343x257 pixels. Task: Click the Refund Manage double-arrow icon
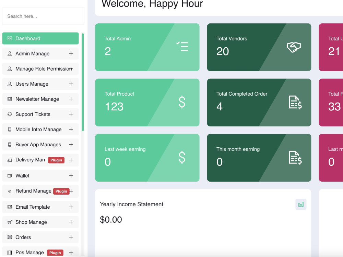click(x=9, y=191)
